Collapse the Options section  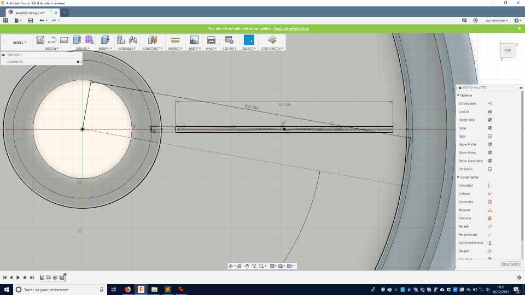(x=458, y=95)
